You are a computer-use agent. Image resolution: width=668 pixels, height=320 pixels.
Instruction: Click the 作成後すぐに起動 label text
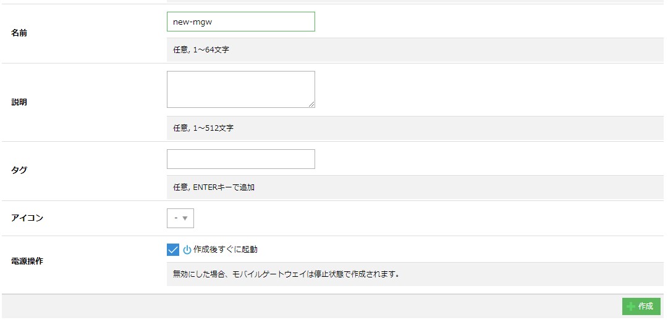click(x=225, y=250)
